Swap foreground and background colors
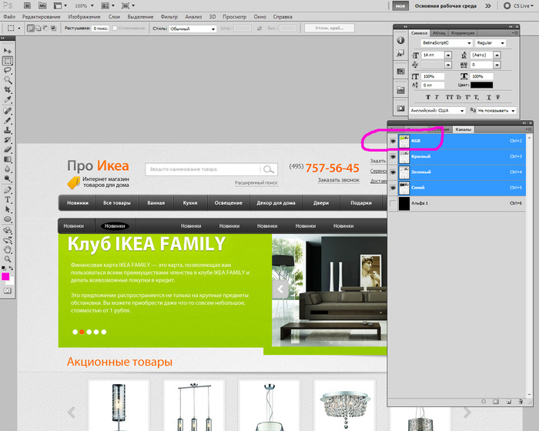This screenshot has height=431, width=539. 12,268
